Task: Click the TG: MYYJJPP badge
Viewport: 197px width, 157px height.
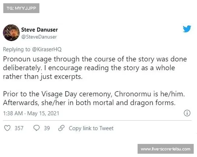Action: [21, 8]
